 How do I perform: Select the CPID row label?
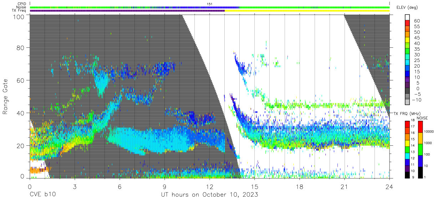coord(22,4)
